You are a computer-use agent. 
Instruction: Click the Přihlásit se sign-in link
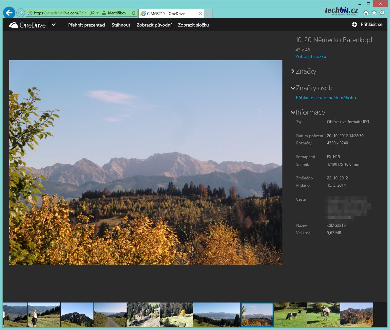(371, 25)
